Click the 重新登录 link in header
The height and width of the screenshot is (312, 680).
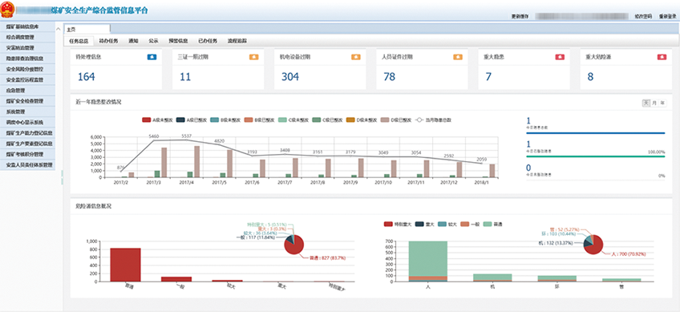point(668,16)
